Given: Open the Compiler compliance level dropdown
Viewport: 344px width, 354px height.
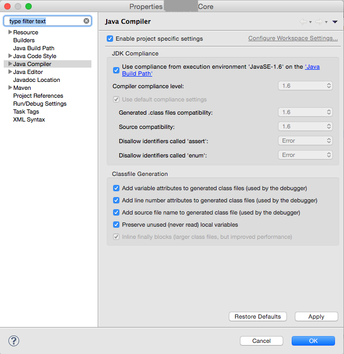Looking at the screenshot, I should pos(305,86).
